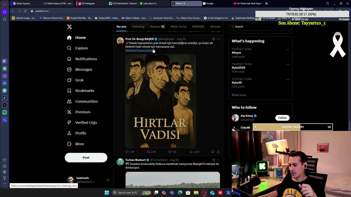
Task: Open trending topic #ösym
Action: (x=236, y=53)
